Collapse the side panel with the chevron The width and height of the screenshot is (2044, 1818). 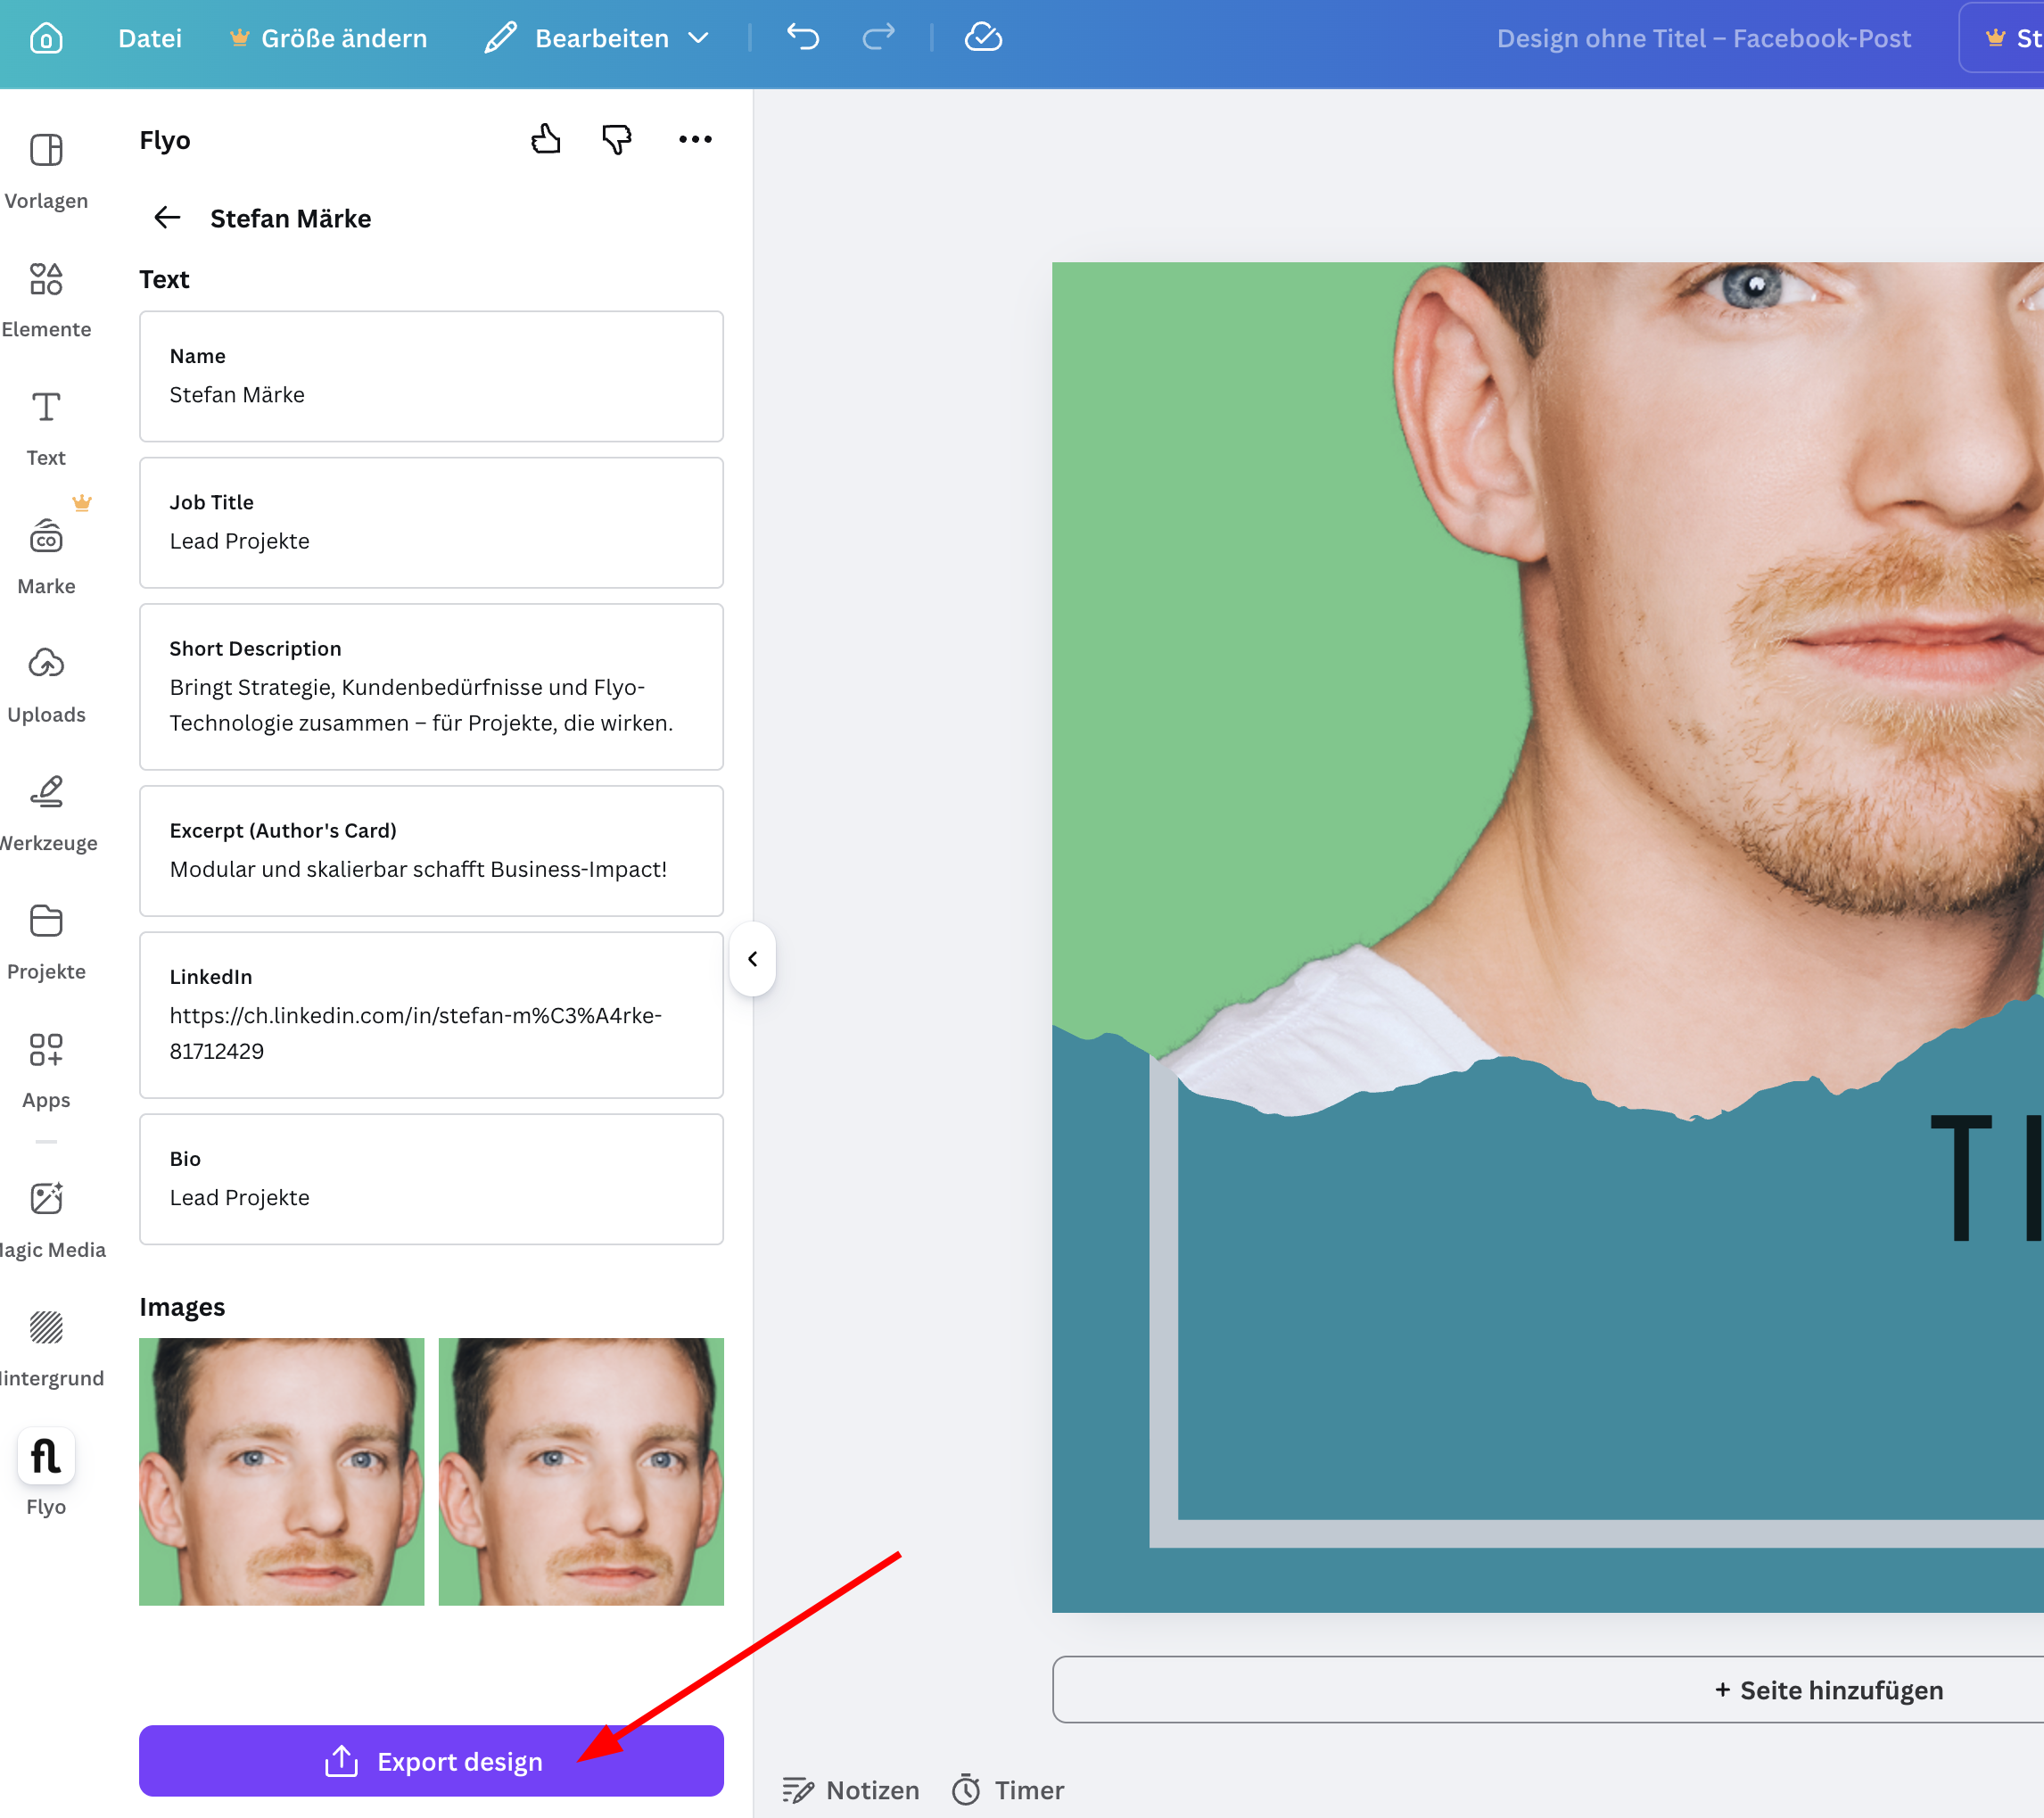[753, 960]
